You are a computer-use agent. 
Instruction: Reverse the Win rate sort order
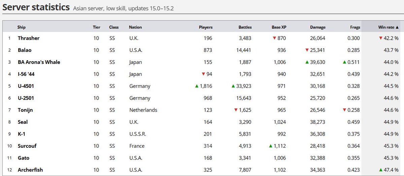tap(388, 27)
